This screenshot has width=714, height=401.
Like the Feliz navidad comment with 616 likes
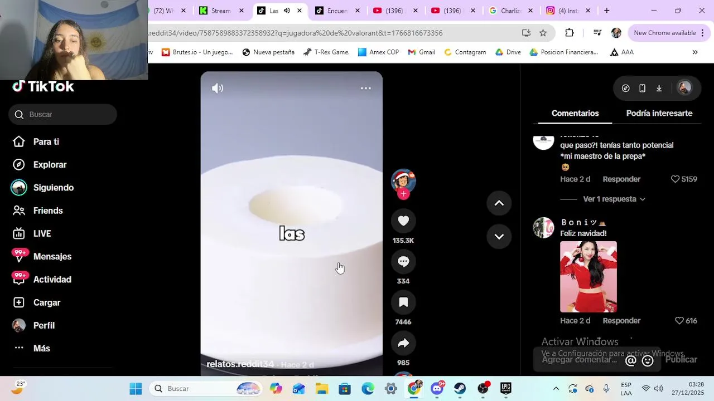[x=679, y=321]
